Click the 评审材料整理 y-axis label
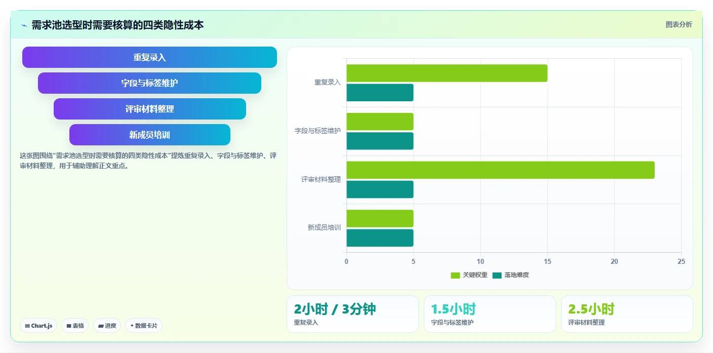 coord(321,179)
